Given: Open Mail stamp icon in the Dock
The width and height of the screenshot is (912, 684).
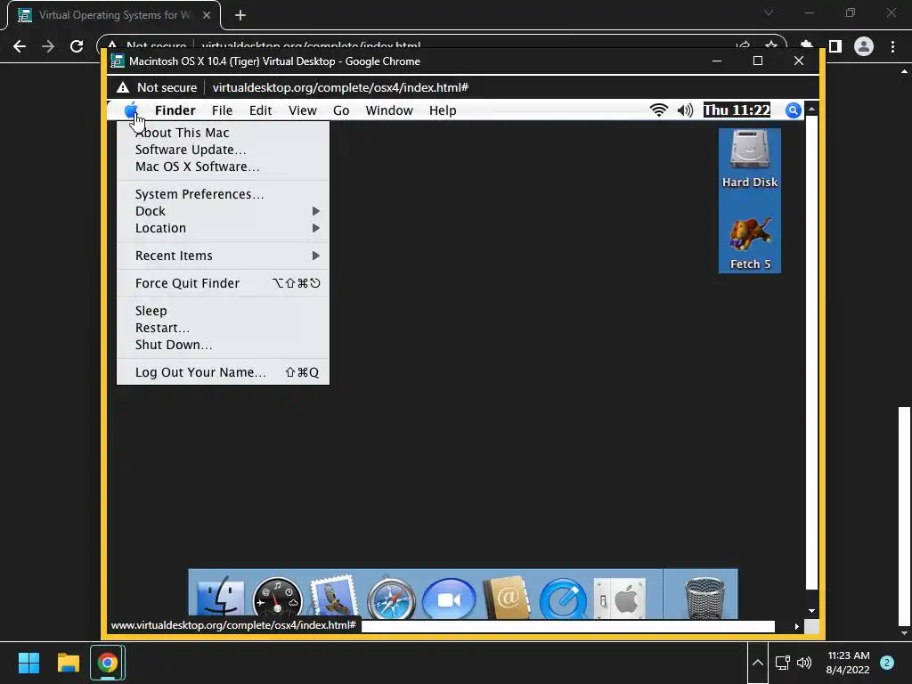Looking at the screenshot, I should [334, 598].
